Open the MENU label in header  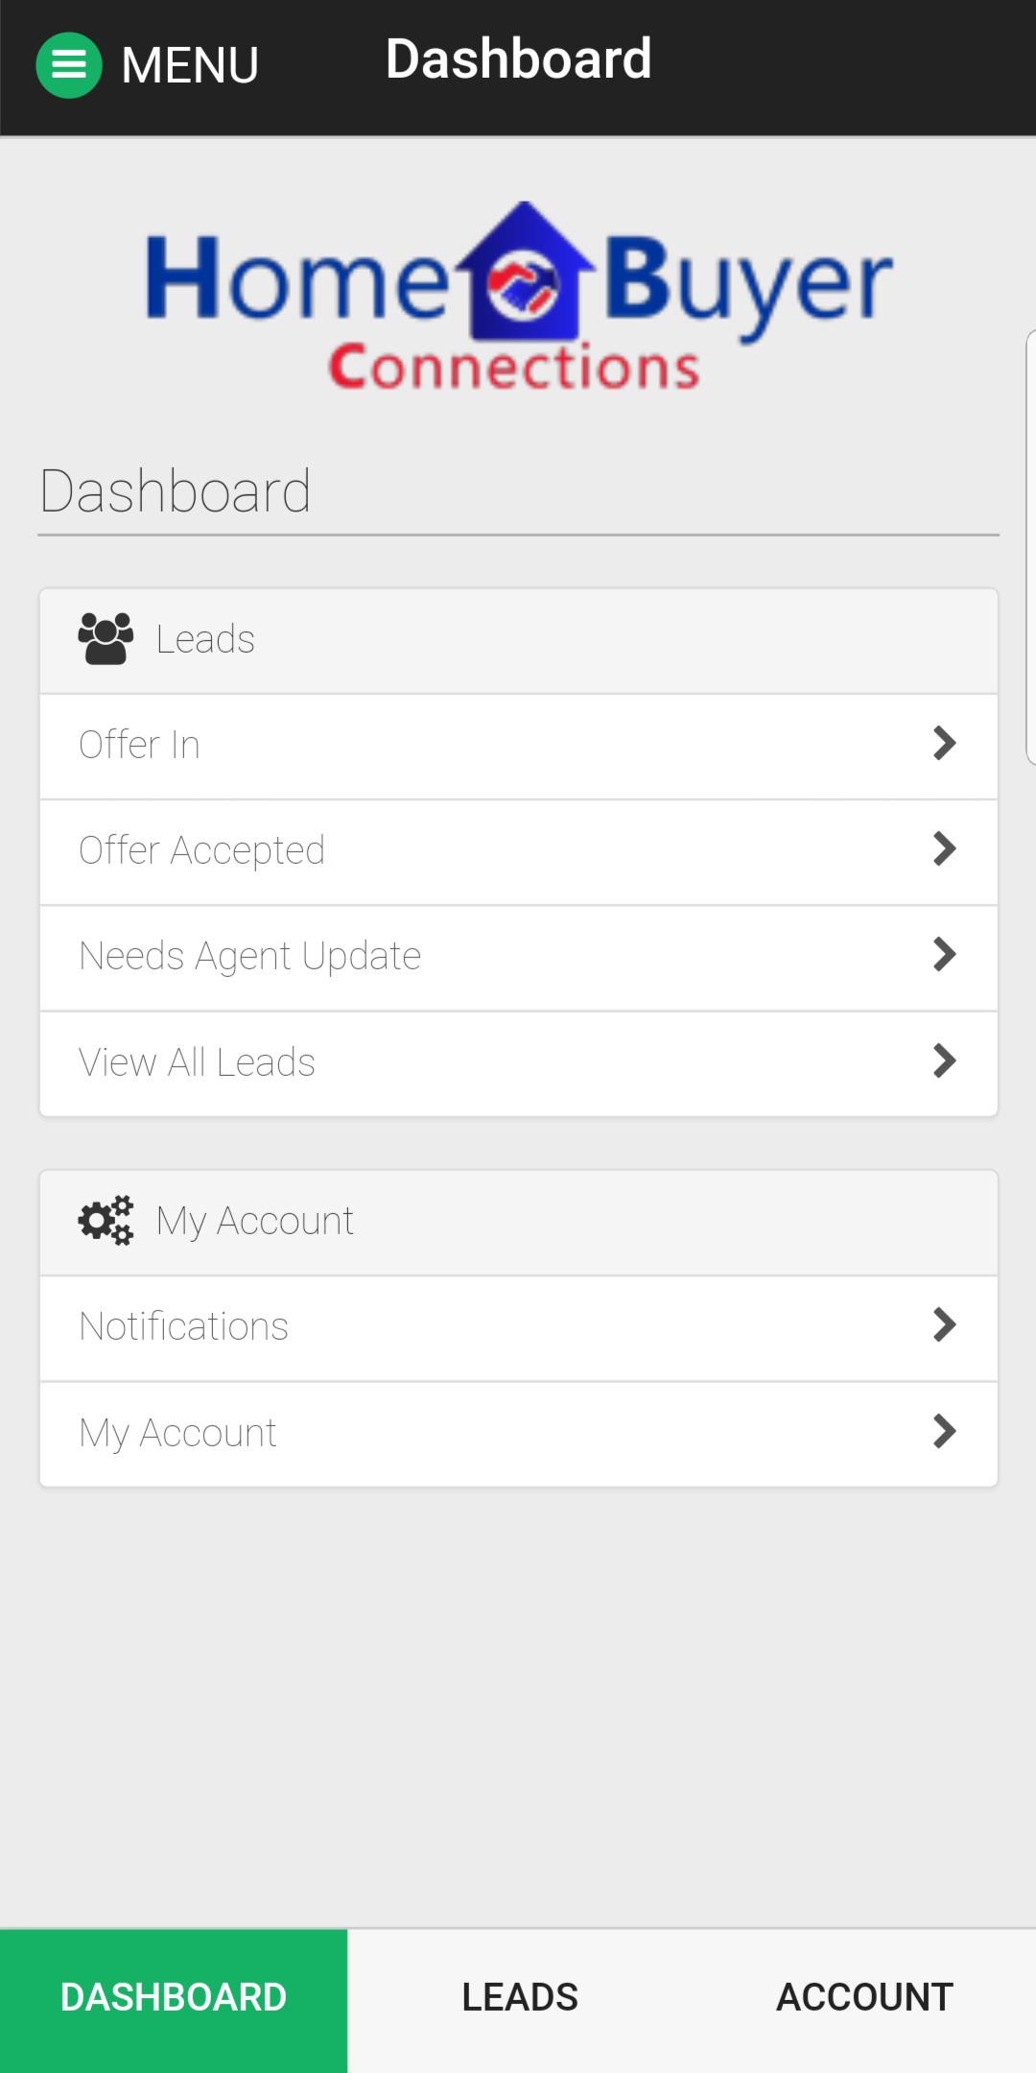190,65
